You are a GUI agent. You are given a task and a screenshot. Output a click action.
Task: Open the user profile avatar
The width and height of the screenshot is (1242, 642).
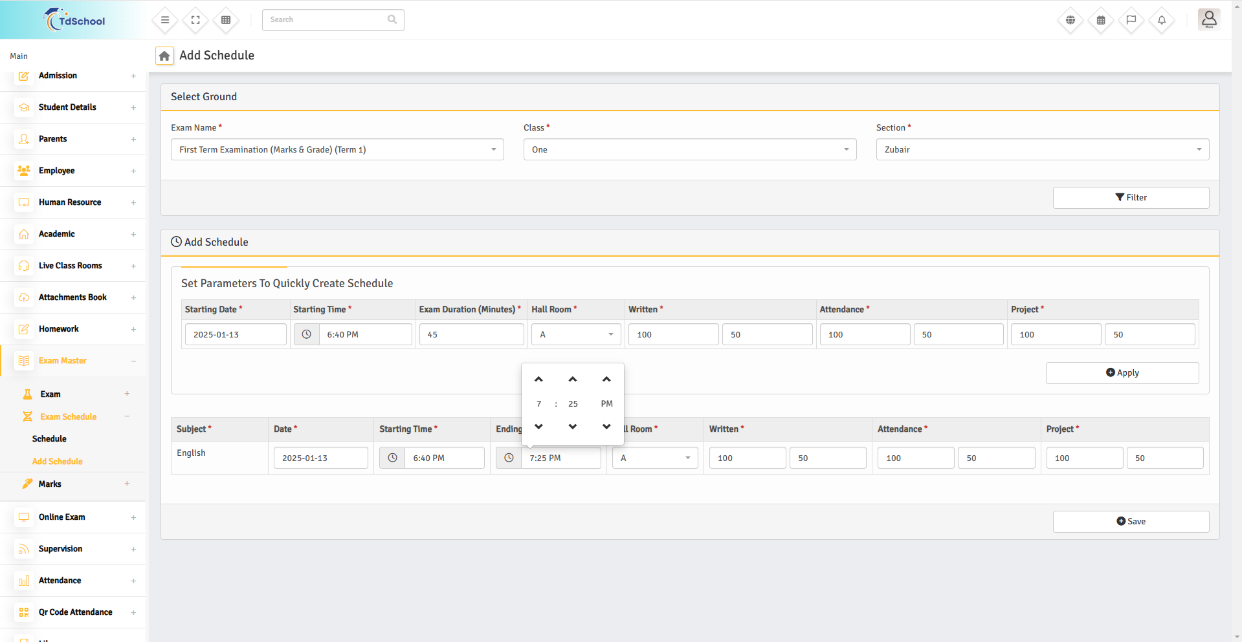coord(1208,19)
